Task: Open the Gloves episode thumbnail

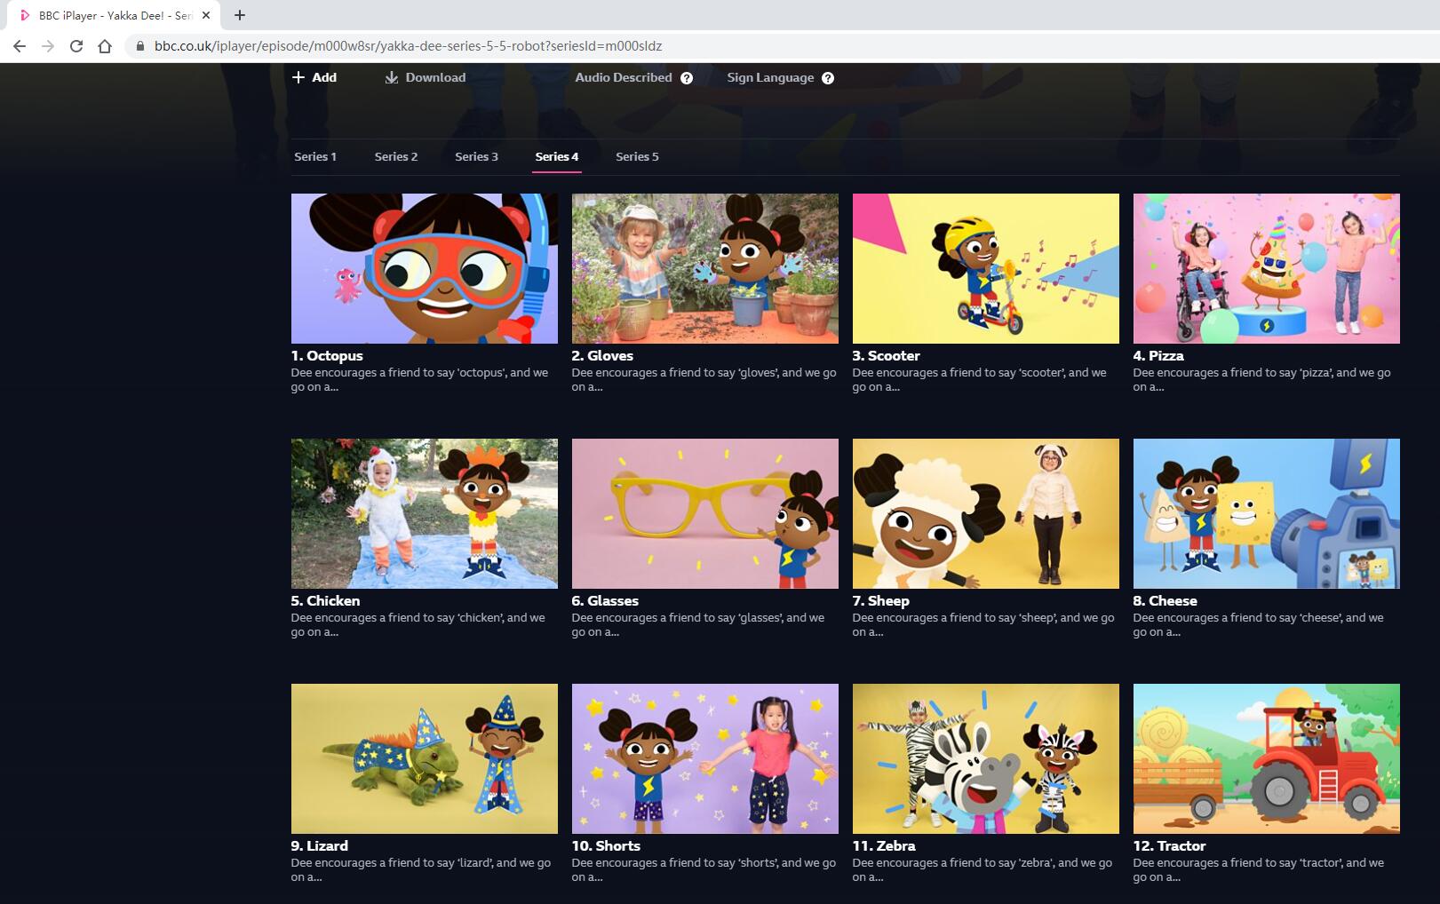Action: point(705,269)
